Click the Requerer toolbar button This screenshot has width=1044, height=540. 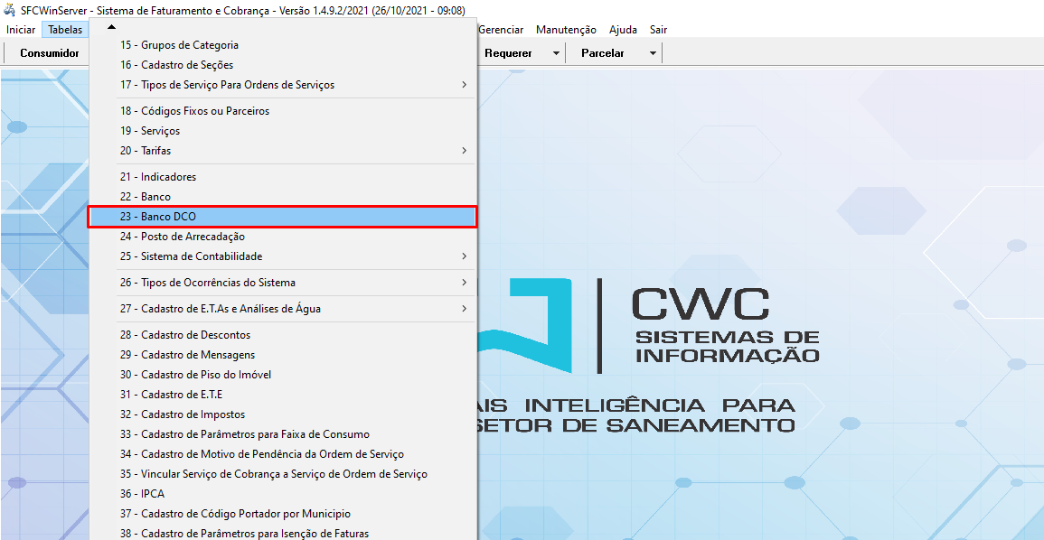(508, 53)
